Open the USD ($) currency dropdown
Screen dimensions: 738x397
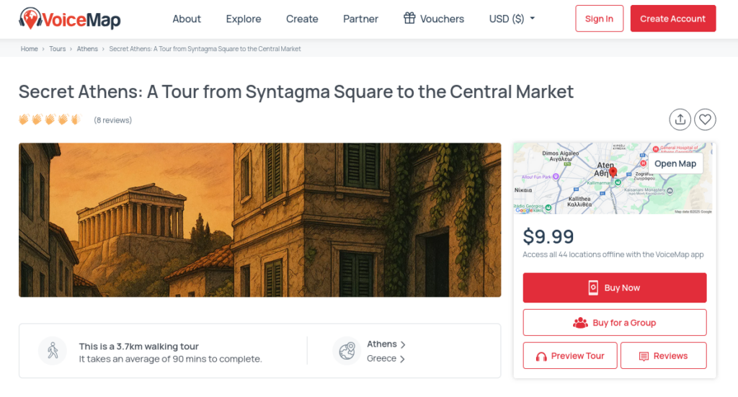coord(512,19)
